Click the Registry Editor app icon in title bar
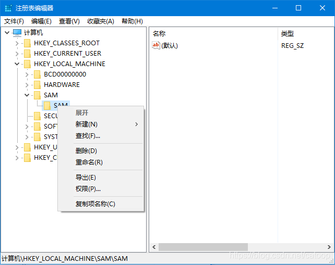The height and width of the screenshot is (265, 335). (x=8, y=8)
